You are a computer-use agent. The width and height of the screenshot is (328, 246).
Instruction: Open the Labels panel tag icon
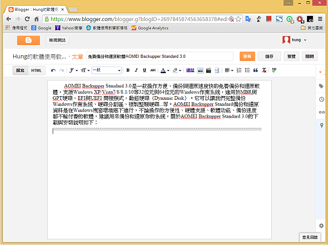(321, 86)
